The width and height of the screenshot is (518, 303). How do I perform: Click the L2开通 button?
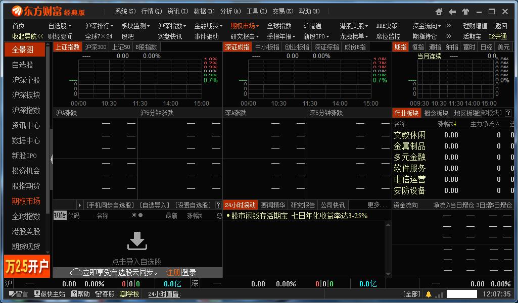click(498, 36)
